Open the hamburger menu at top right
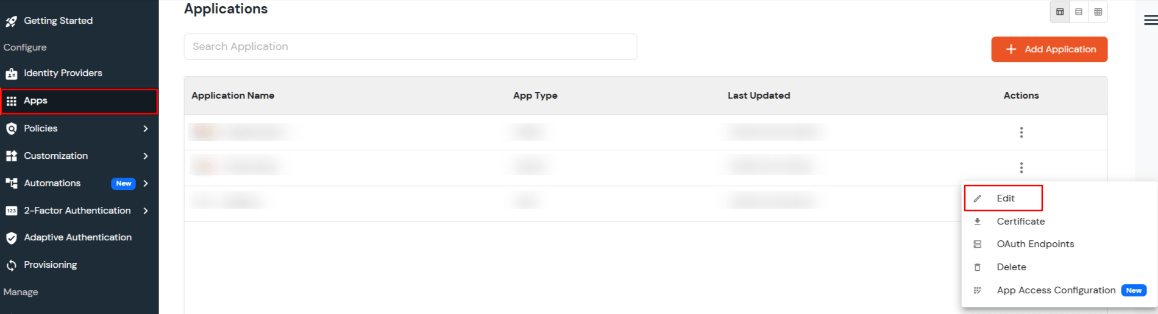Image resolution: width=1158 pixels, height=314 pixels. pyautogui.click(x=1150, y=21)
